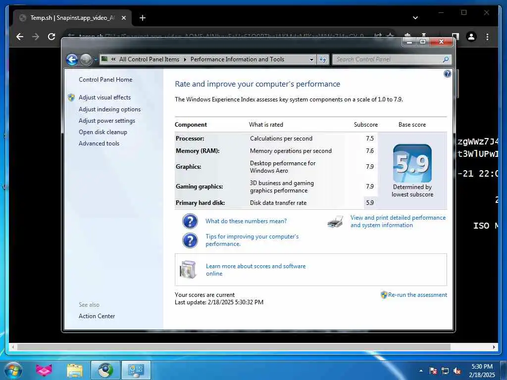This screenshot has width=507, height=380.
Task: Click the Processor subscore 7.5
Action: click(369, 139)
